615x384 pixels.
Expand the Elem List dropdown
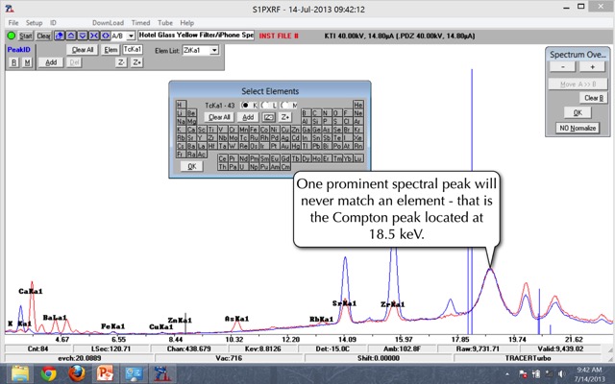tap(214, 50)
